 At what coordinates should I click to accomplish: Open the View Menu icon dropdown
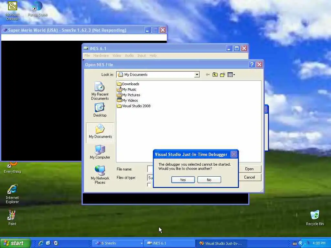[231, 75]
